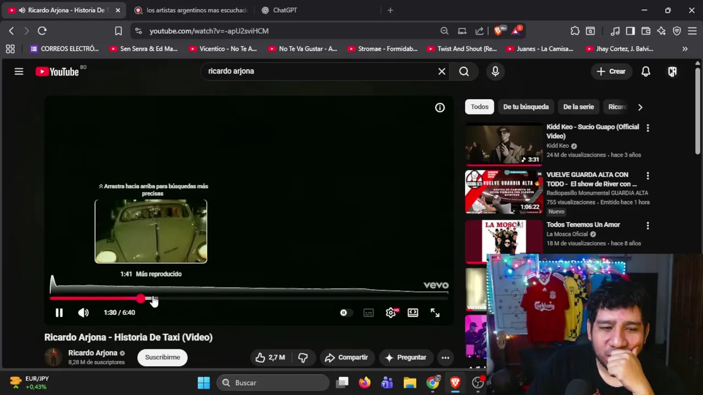Screen dimensions: 703x395
Task: Close the Ricardo Arjona browser tab
Action: [118, 10]
